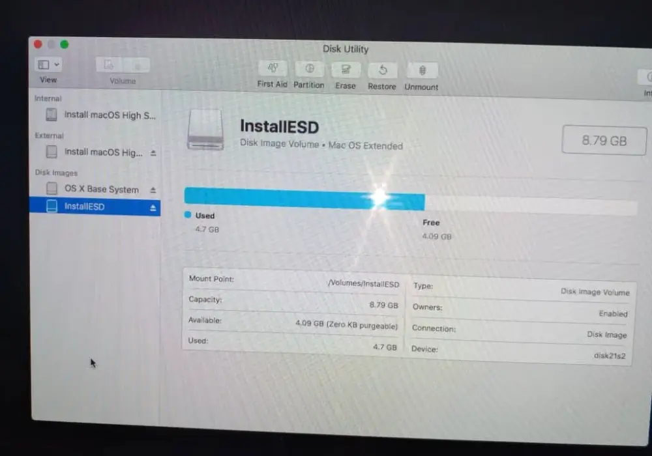
Task: Open the Info toolbar button
Action: pyautogui.click(x=645, y=77)
